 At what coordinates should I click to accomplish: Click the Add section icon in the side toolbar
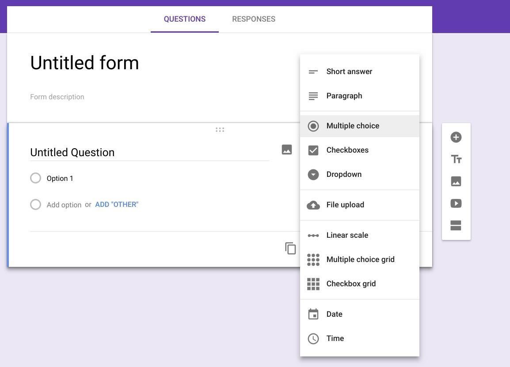pos(456,225)
